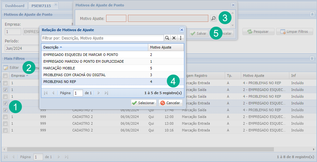Switch to the Dashboard tab
Screen dimensions: 317x162
pos(15,6)
